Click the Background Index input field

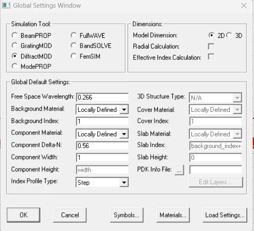pyautogui.click(x=103, y=121)
